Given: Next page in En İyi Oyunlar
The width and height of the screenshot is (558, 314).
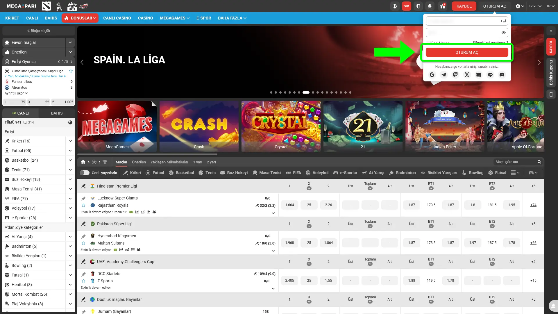Looking at the screenshot, I should (71, 62).
